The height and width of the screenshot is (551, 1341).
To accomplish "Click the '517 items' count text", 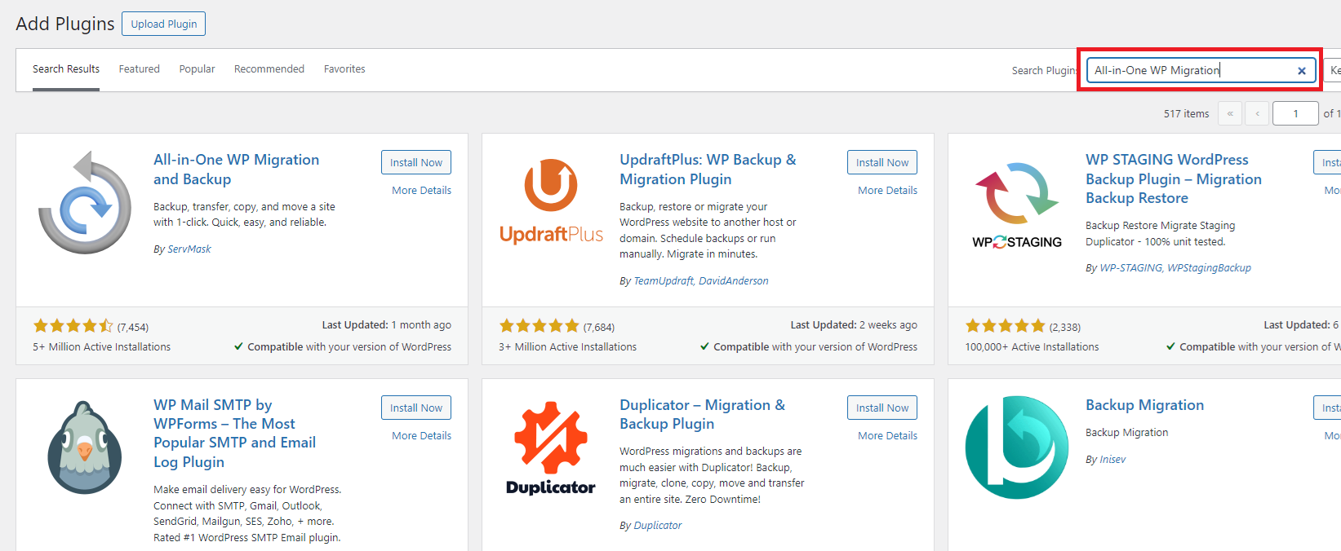I will click(1186, 114).
